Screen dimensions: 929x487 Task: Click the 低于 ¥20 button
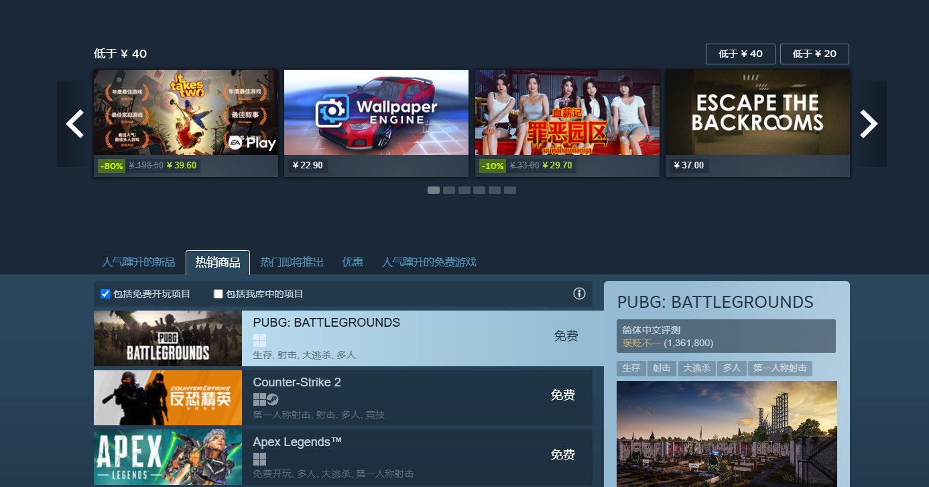[814, 54]
